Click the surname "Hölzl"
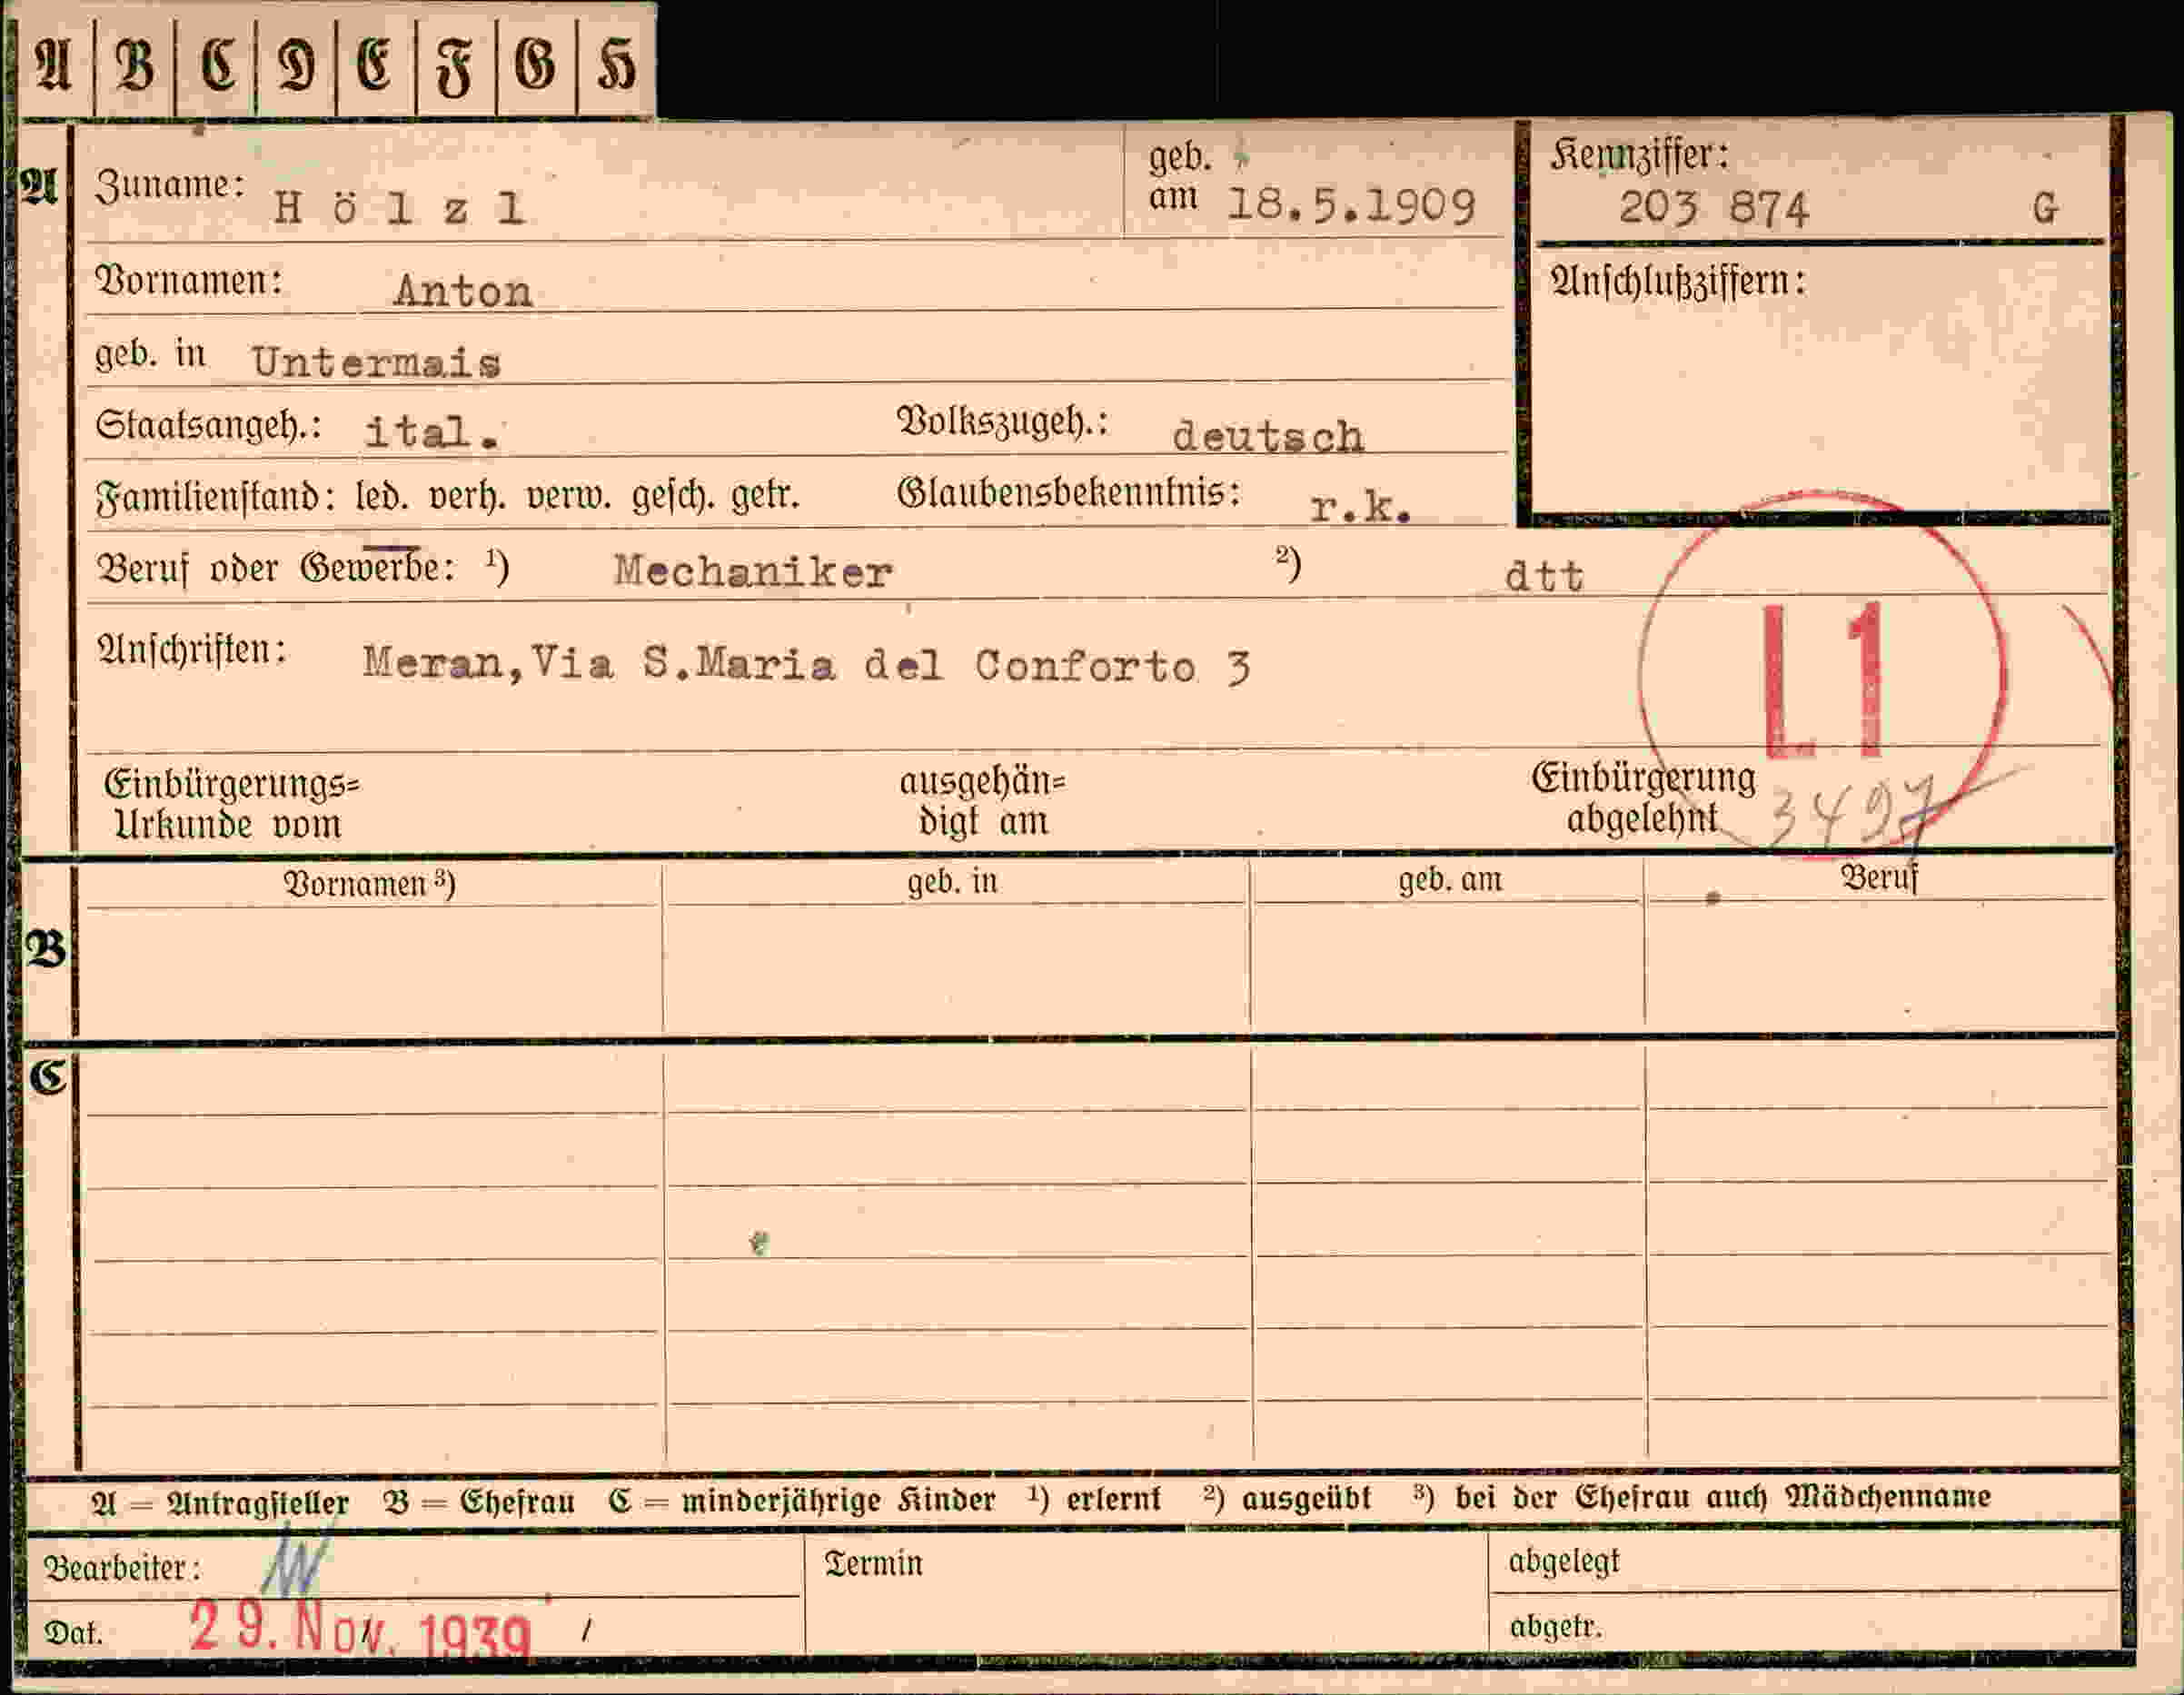This screenshot has width=2184, height=1695. point(399,208)
